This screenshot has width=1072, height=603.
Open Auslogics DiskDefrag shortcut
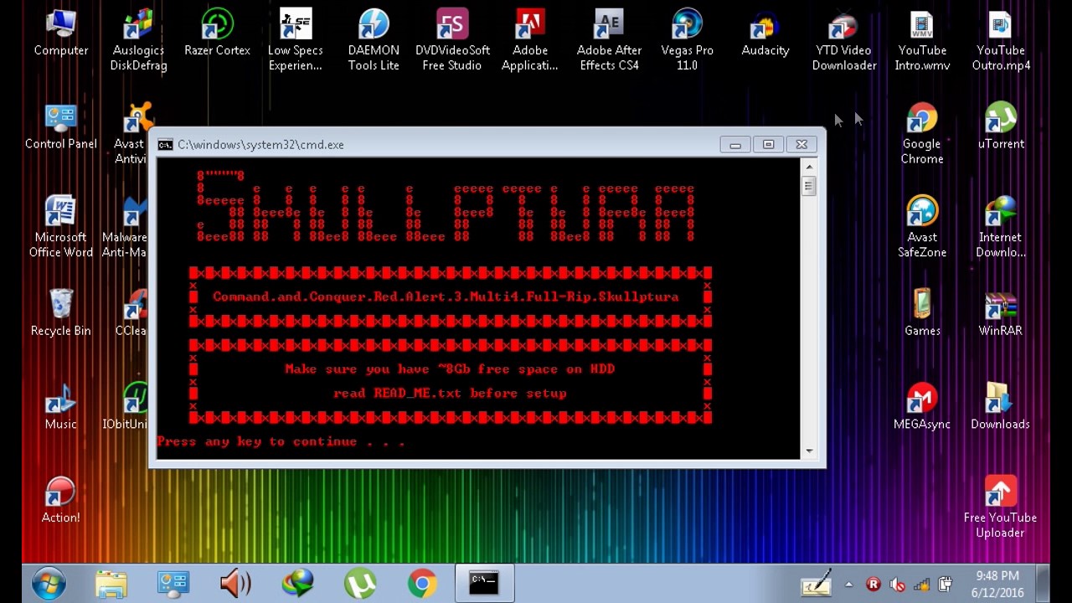(x=138, y=40)
